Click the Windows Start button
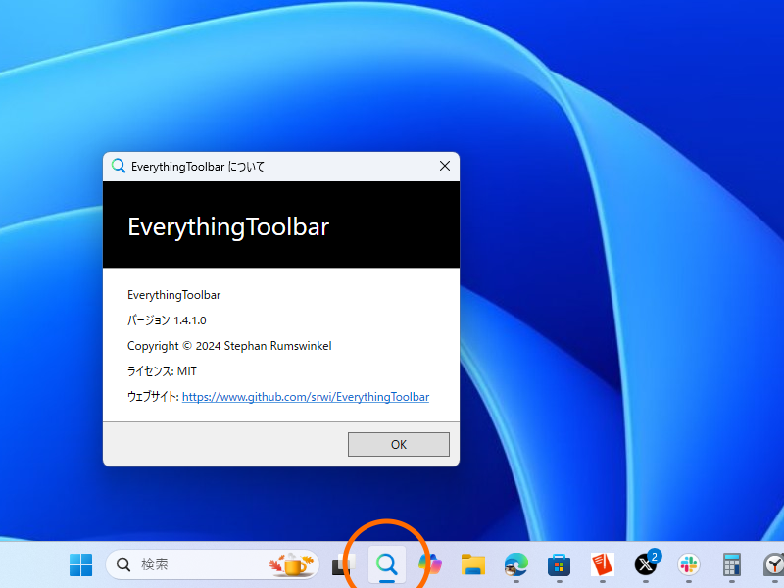This screenshot has height=588, width=784. coord(80,564)
